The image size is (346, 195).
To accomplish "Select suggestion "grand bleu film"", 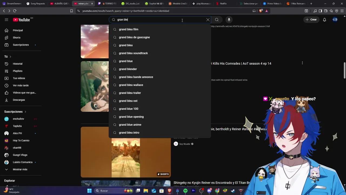I will [x=160, y=29].
